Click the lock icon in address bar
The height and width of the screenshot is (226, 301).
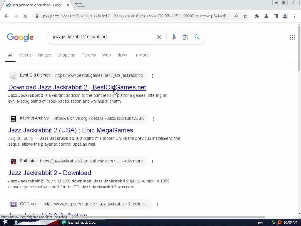coord(37,16)
